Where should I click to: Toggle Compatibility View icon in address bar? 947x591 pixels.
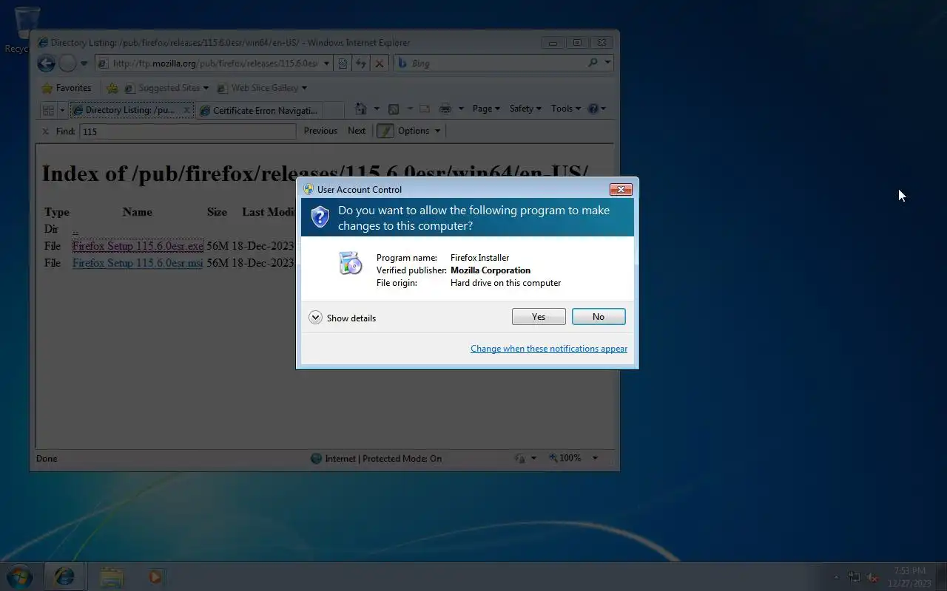[343, 64]
